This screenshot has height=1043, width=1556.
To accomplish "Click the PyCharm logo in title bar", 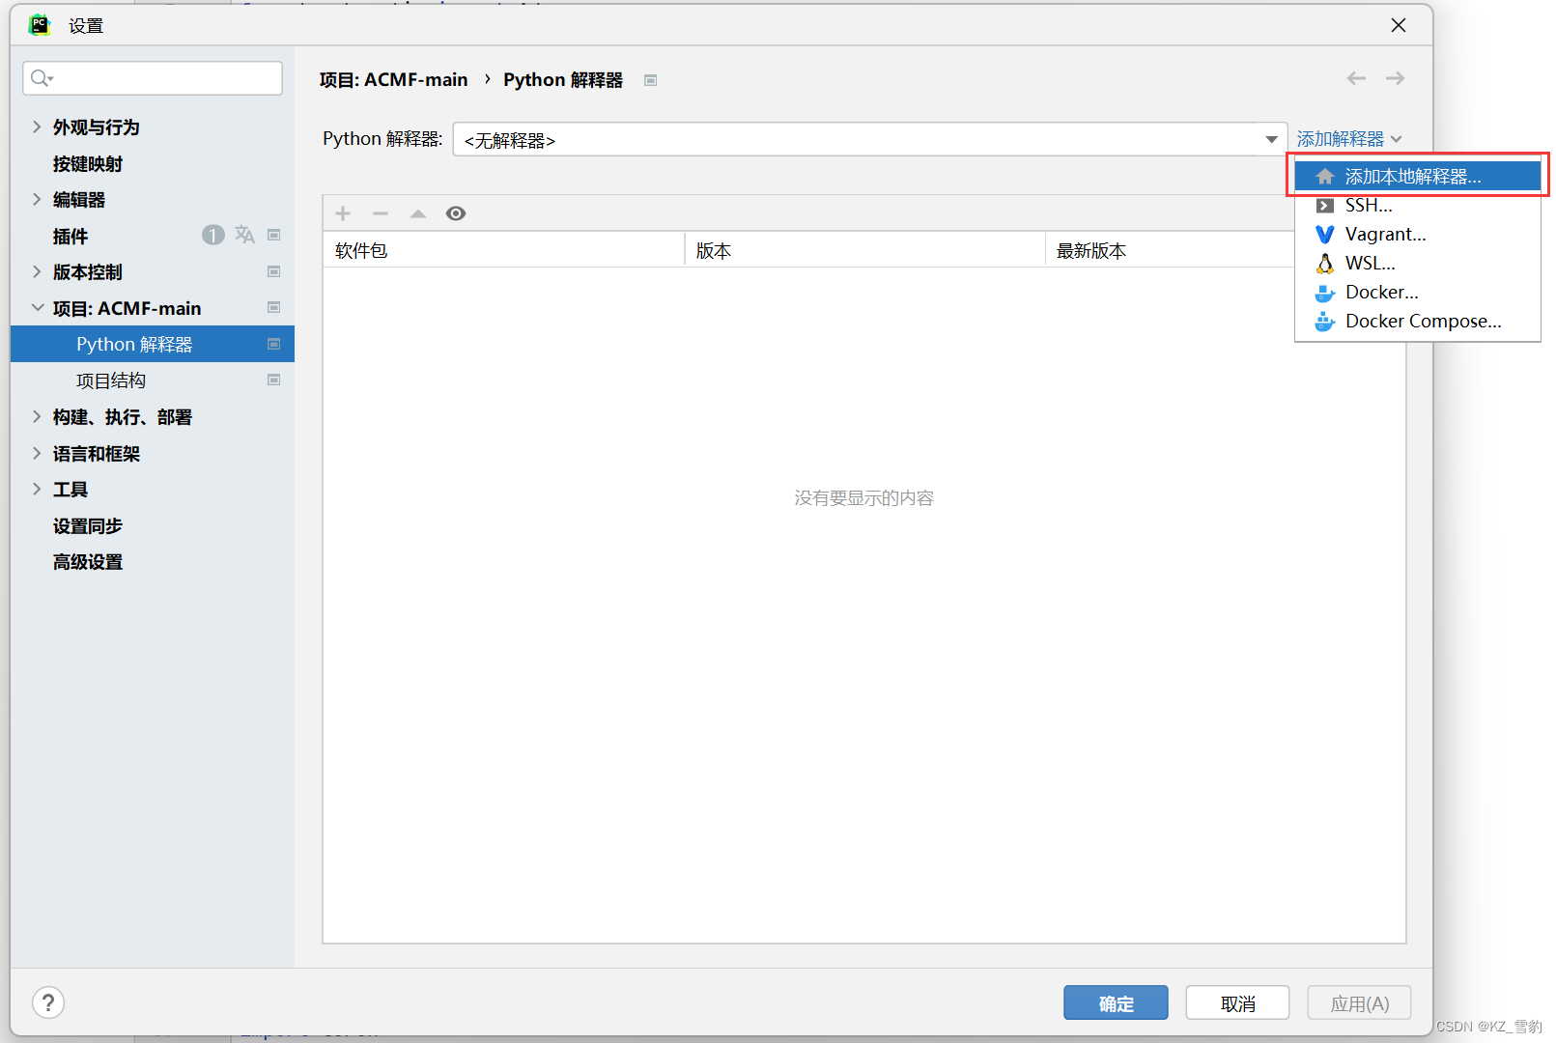I will pos(40,25).
